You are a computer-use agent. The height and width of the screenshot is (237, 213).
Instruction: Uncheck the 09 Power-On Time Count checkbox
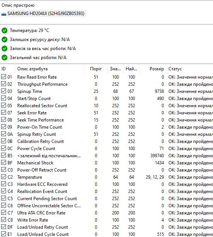click(4, 127)
